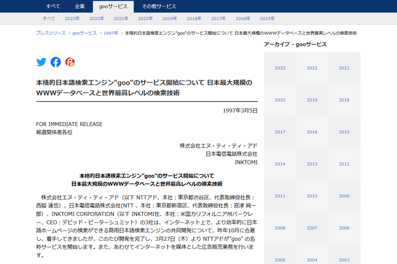Open archive year 2017

(280, 132)
